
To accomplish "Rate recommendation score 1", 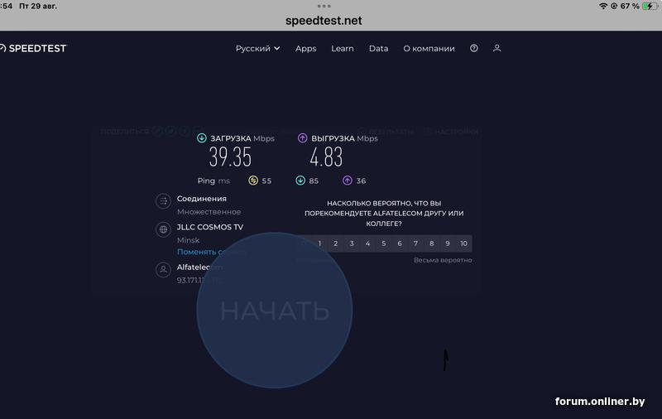I will (319, 243).
